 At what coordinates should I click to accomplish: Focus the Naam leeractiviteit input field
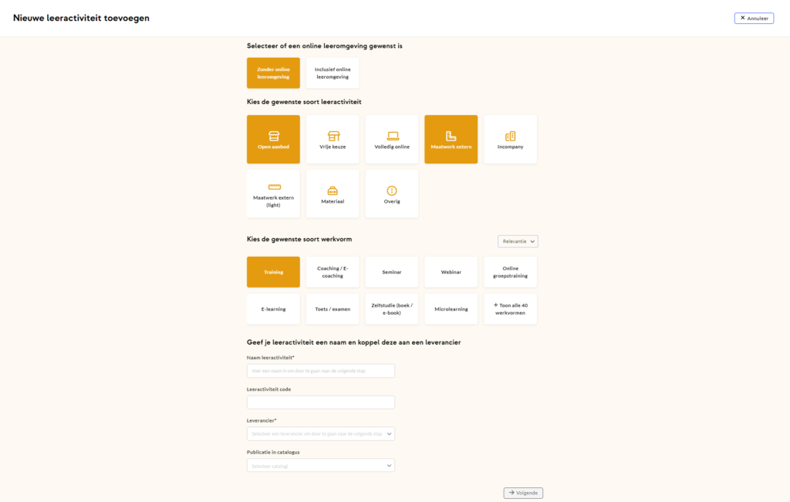(320, 371)
